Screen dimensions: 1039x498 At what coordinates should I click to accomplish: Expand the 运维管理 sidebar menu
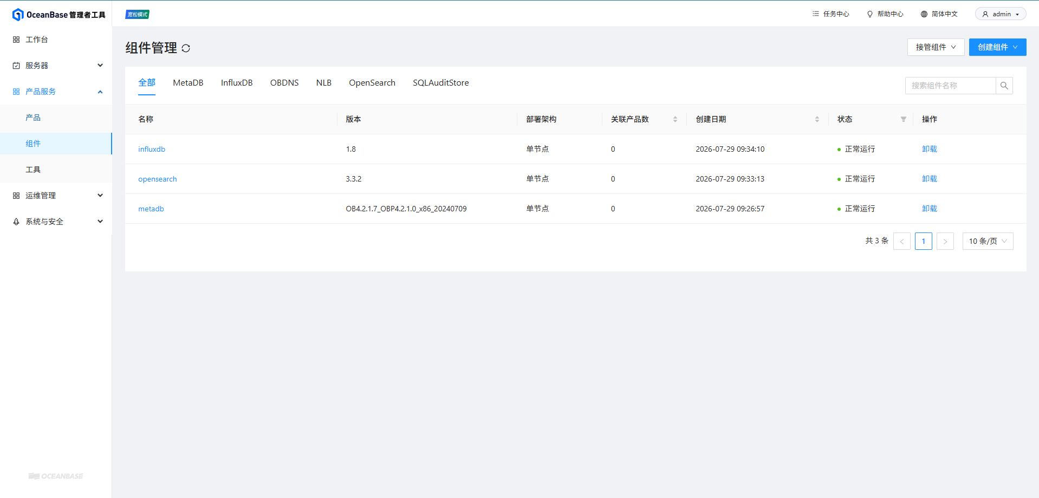point(56,196)
